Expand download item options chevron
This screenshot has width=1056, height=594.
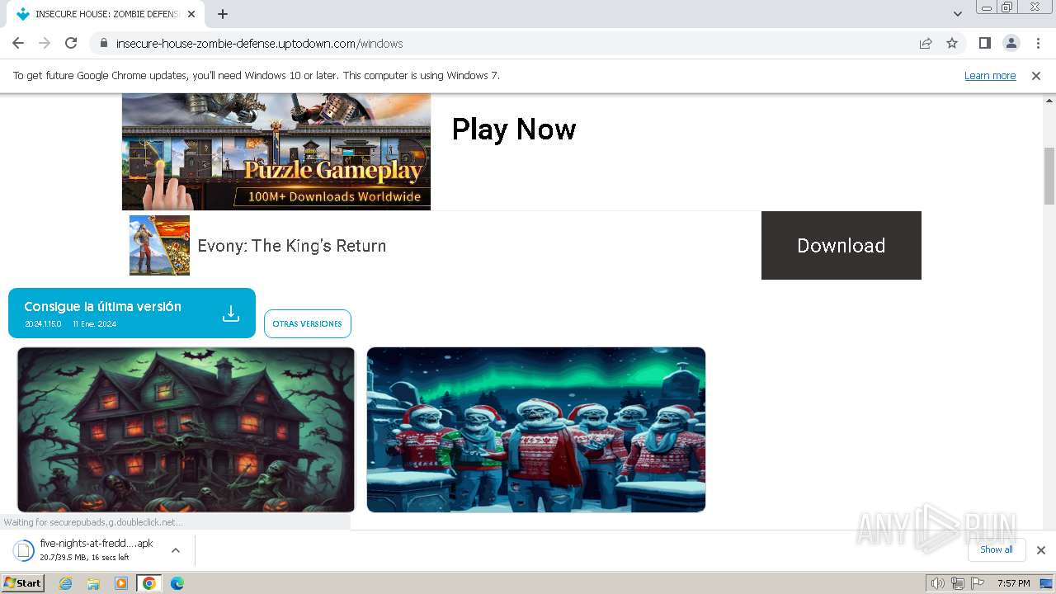(176, 550)
